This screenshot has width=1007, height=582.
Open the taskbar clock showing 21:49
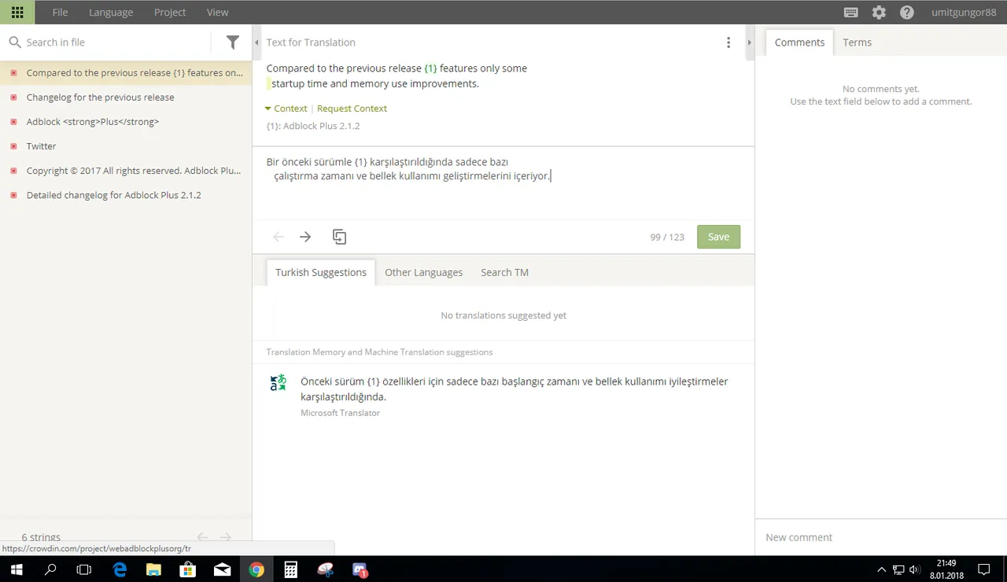coord(946,569)
